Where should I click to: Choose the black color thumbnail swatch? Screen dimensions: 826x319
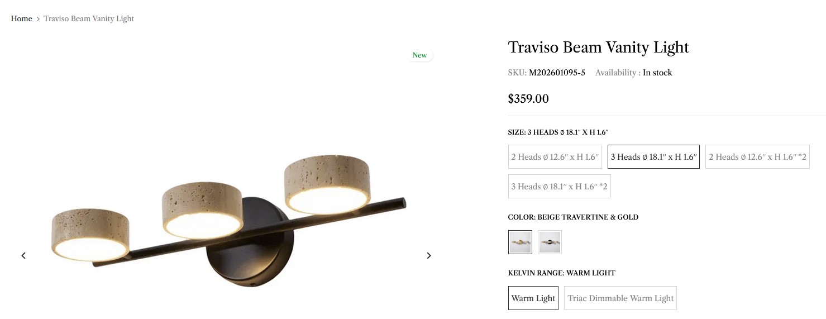pos(550,242)
